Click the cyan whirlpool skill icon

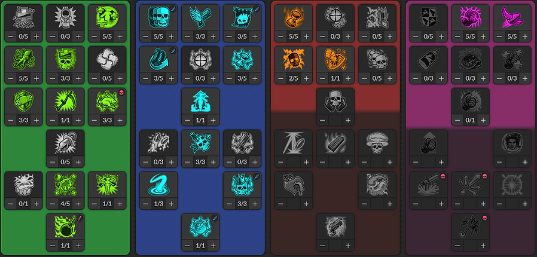(158, 185)
